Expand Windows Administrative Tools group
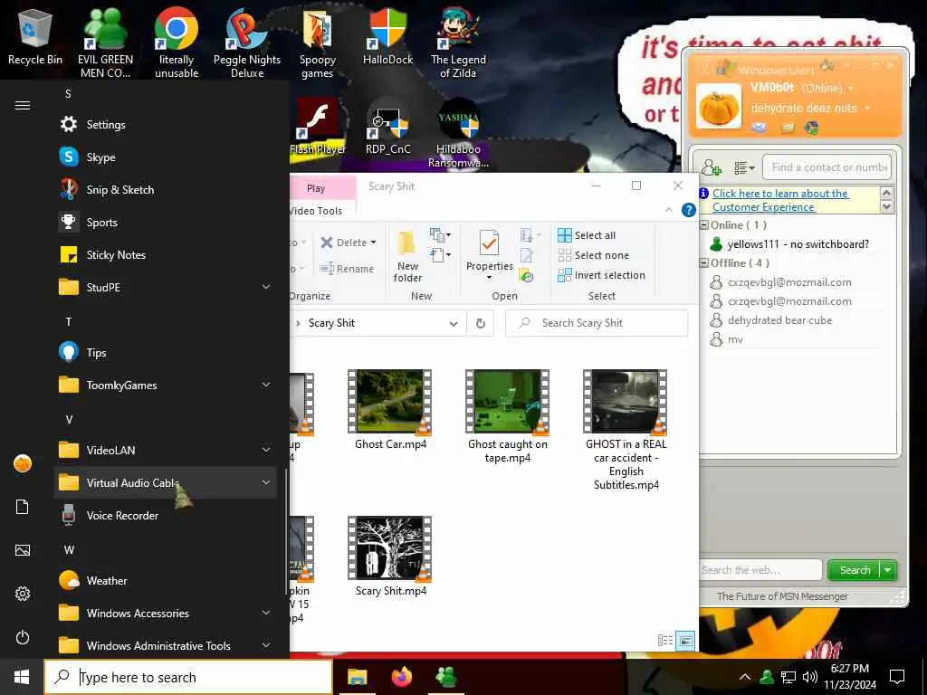The width and height of the screenshot is (927, 695). click(266, 645)
